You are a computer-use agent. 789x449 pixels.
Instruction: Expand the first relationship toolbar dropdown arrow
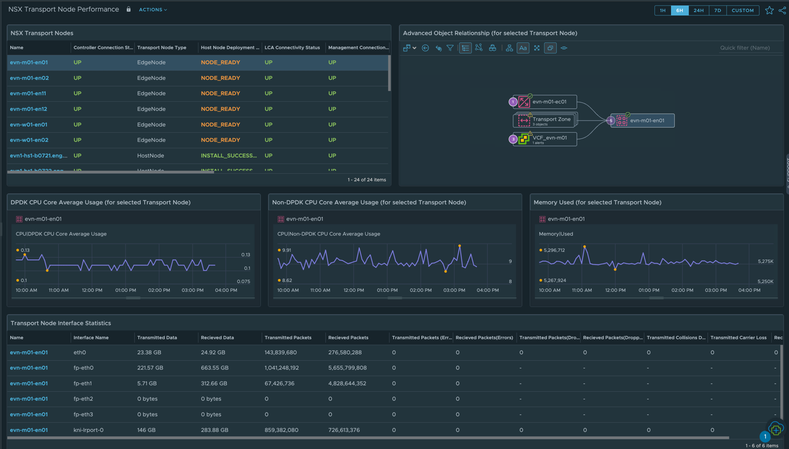[414, 48]
